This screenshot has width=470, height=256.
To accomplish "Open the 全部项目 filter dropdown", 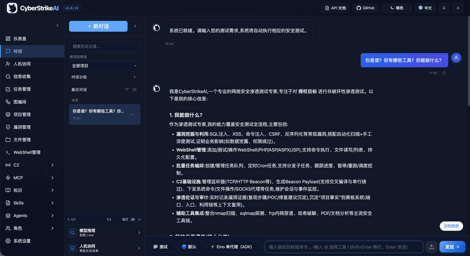I will 104,66.
